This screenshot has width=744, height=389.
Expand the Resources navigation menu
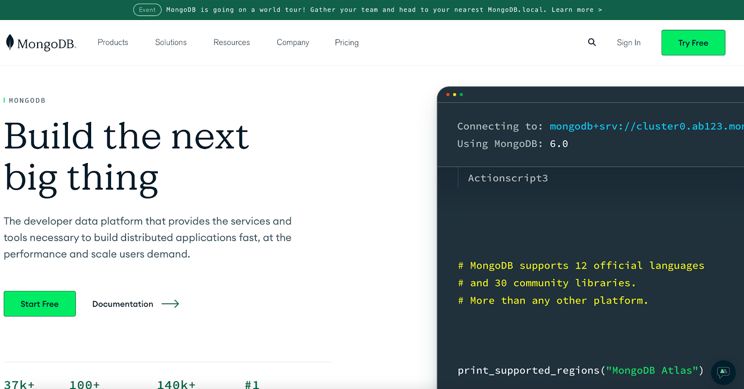click(232, 42)
